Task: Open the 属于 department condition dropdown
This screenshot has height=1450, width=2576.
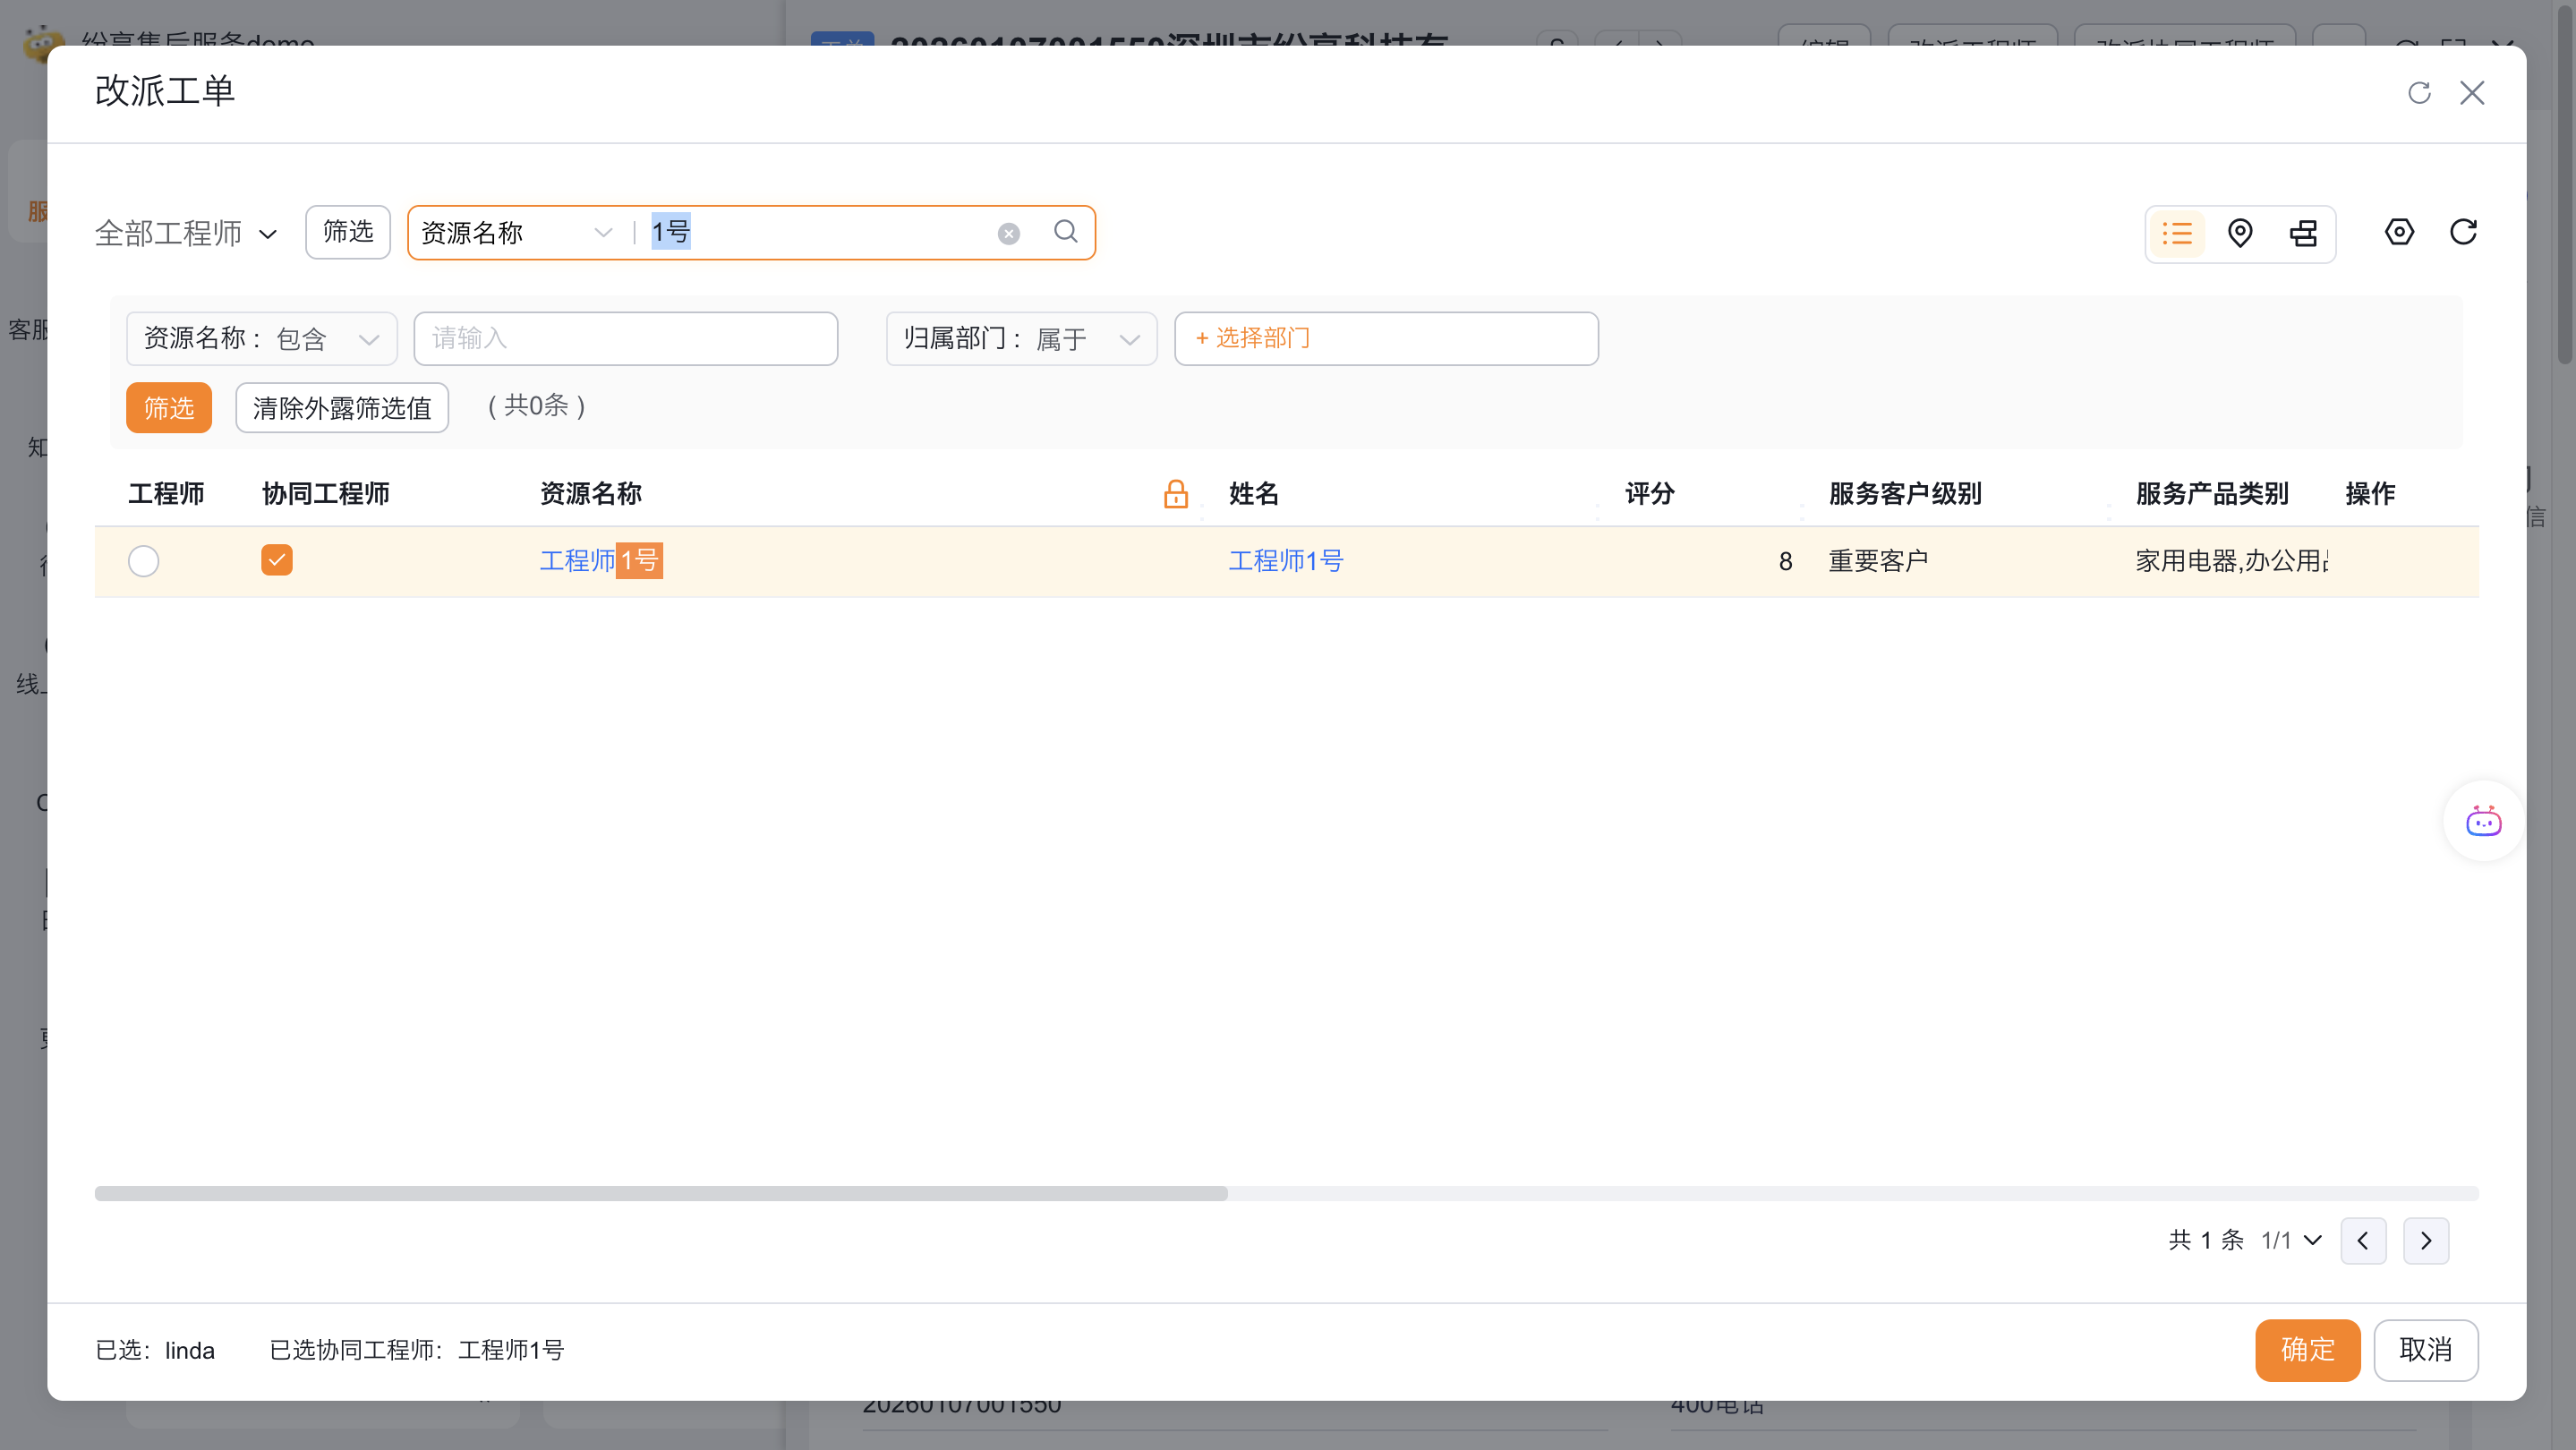Action: [1086, 339]
